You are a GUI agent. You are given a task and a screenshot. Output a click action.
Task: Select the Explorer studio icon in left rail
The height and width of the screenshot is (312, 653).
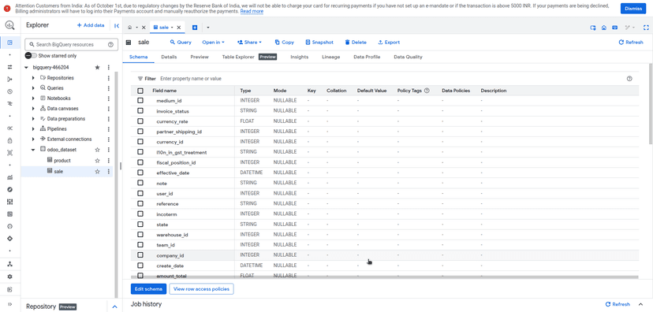pos(10,43)
